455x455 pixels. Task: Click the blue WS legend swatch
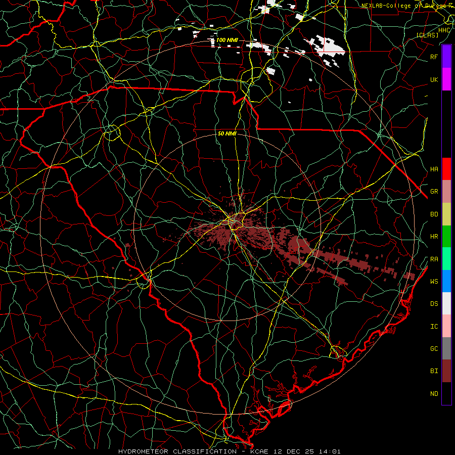[446, 281]
